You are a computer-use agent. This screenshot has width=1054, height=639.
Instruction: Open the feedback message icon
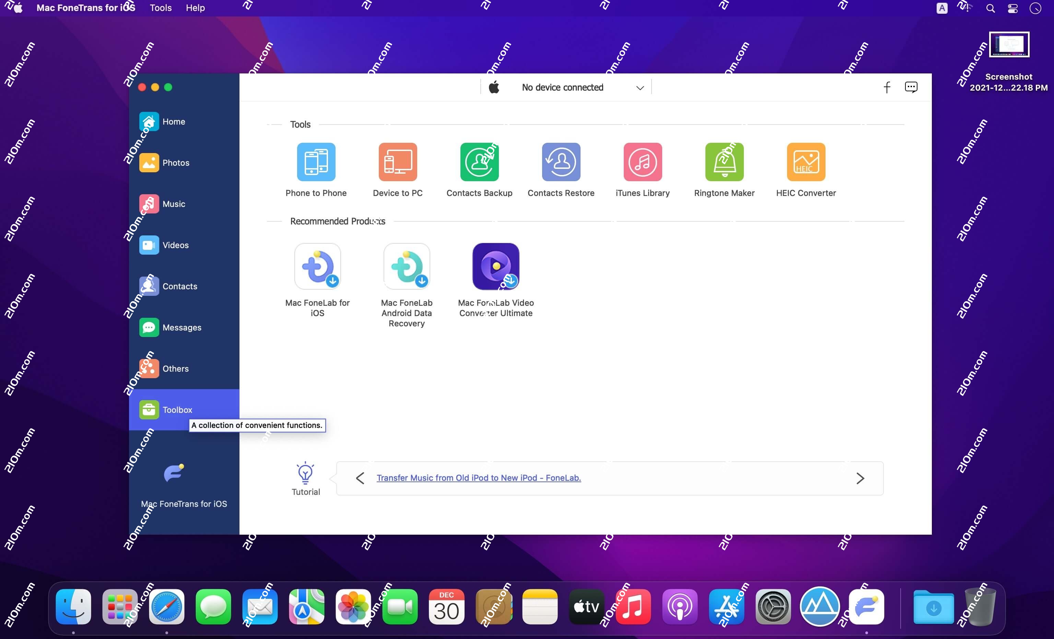click(x=911, y=87)
